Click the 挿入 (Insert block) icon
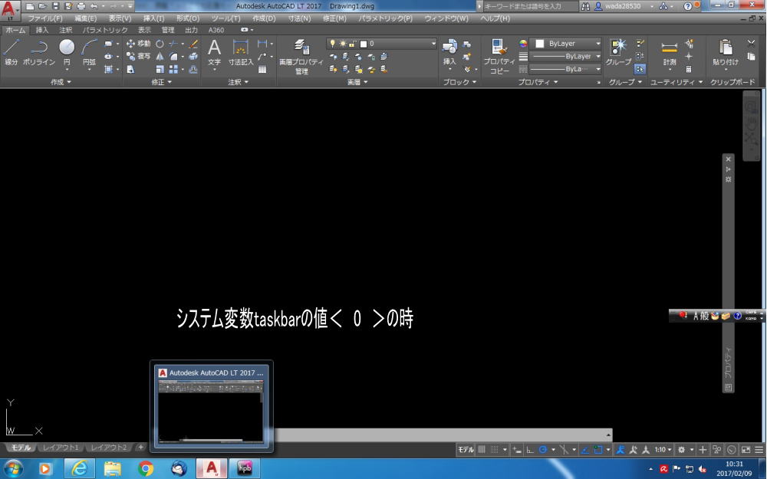Image resolution: width=767 pixels, height=479 pixels. (449, 52)
